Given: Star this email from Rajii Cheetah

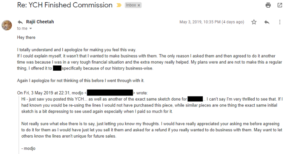Looking at the screenshot, I should [x=254, y=22].
